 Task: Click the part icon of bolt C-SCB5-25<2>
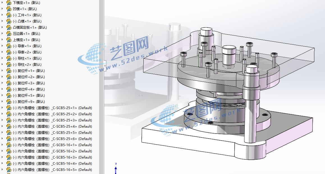(x=9, y=114)
